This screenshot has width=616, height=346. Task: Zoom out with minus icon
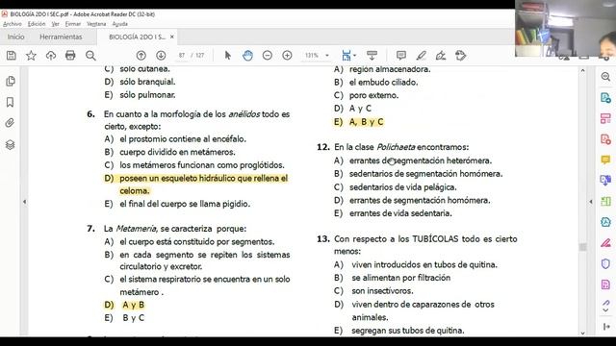[x=268, y=56]
